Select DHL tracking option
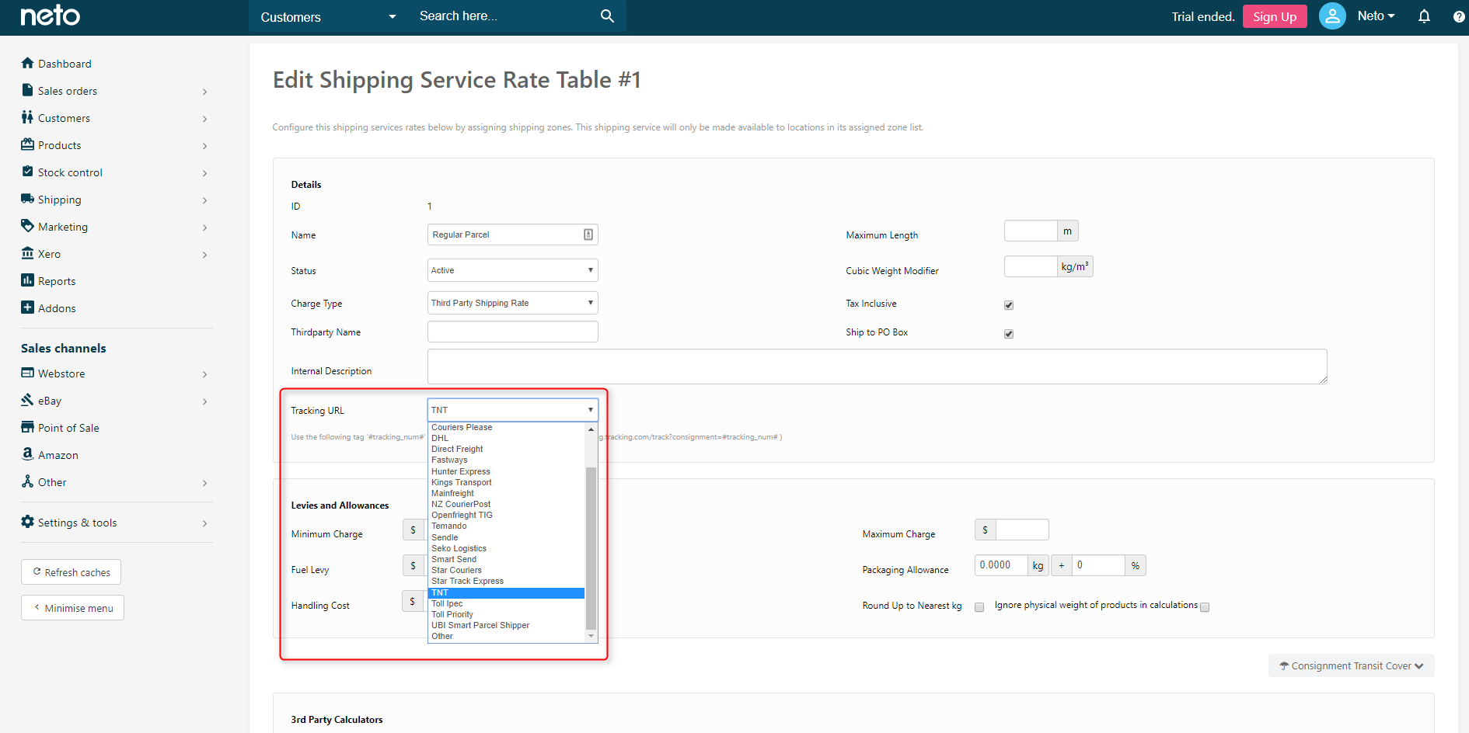The height and width of the screenshot is (733, 1469). (506, 438)
